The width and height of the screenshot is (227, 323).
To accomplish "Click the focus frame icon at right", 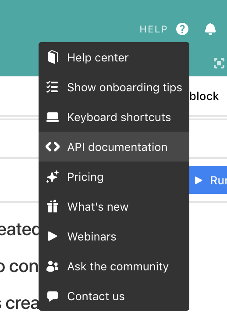I will (219, 63).
